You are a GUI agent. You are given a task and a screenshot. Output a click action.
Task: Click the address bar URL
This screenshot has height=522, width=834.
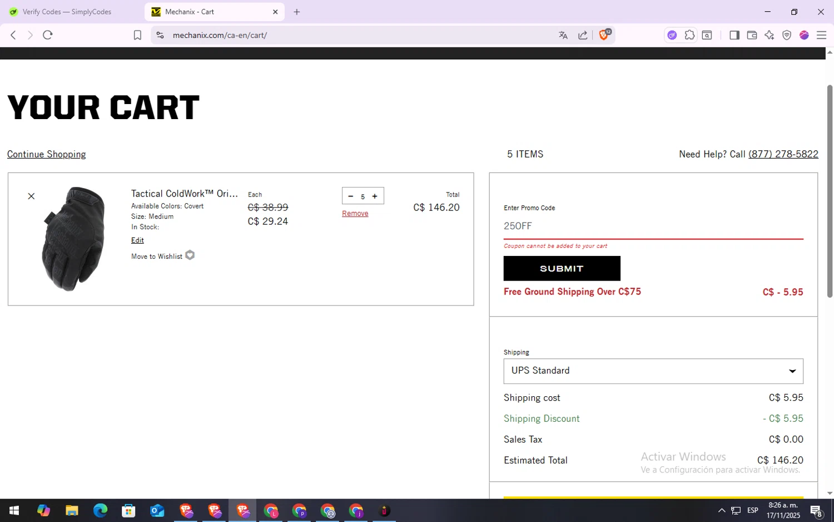click(220, 35)
